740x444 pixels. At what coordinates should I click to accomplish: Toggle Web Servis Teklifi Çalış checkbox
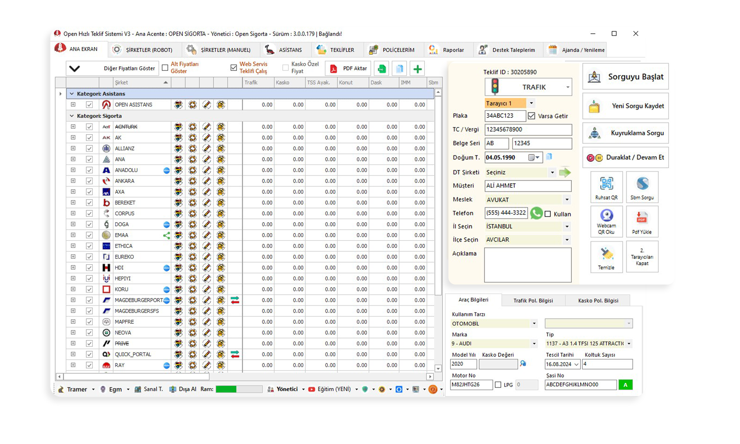(x=233, y=68)
